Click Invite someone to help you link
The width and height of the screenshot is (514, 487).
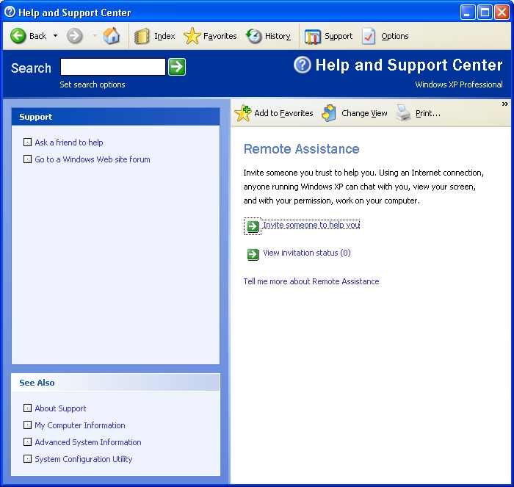pos(311,225)
